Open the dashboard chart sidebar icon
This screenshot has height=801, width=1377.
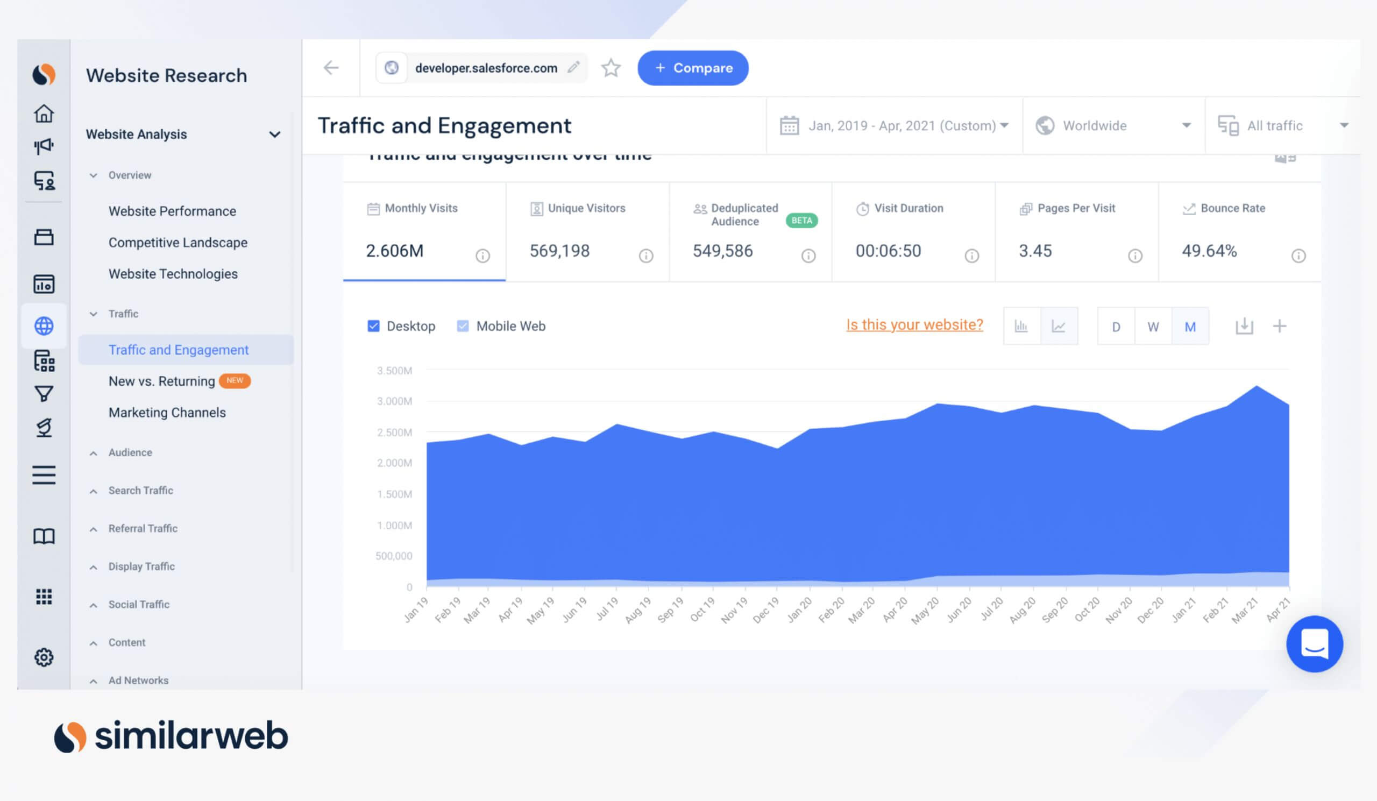[44, 284]
